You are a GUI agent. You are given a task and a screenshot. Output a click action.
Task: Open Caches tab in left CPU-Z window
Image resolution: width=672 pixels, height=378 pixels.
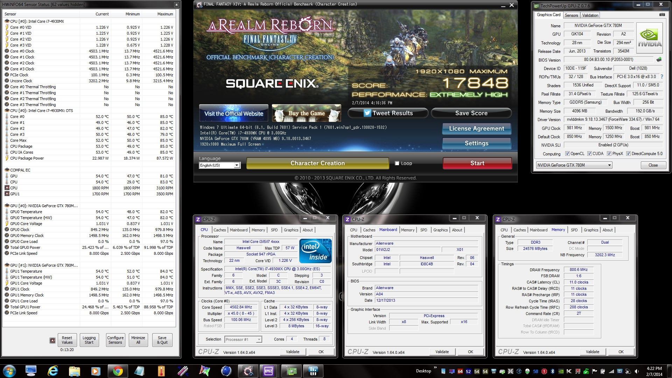[x=219, y=230]
